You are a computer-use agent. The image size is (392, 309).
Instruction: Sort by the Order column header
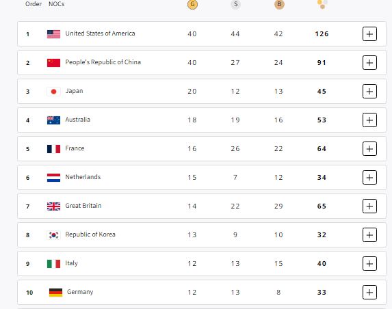34,3
